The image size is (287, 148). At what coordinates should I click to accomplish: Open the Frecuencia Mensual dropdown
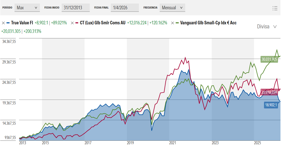click(172, 8)
